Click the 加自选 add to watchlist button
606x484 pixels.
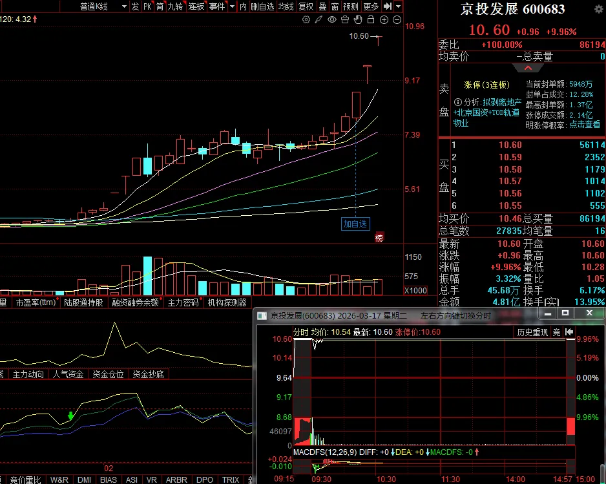click(x=355, y=224)
